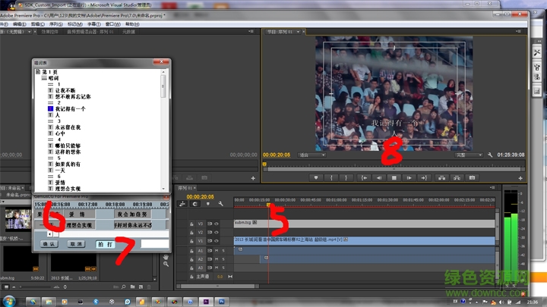Screen dimensions: 547x307
Task: Open timeline settings wrench icon
Action: (x=220, y=204)
